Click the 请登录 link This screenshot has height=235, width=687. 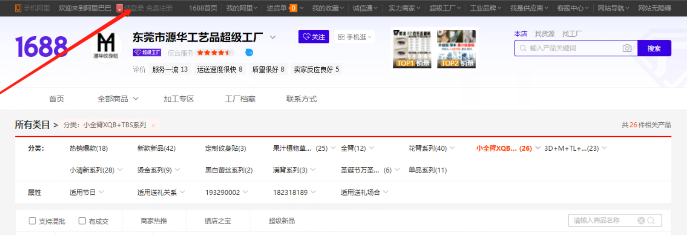(134, 8)
